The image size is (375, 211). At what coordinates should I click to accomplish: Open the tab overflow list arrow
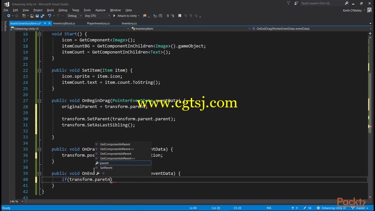tap(370, 23)
